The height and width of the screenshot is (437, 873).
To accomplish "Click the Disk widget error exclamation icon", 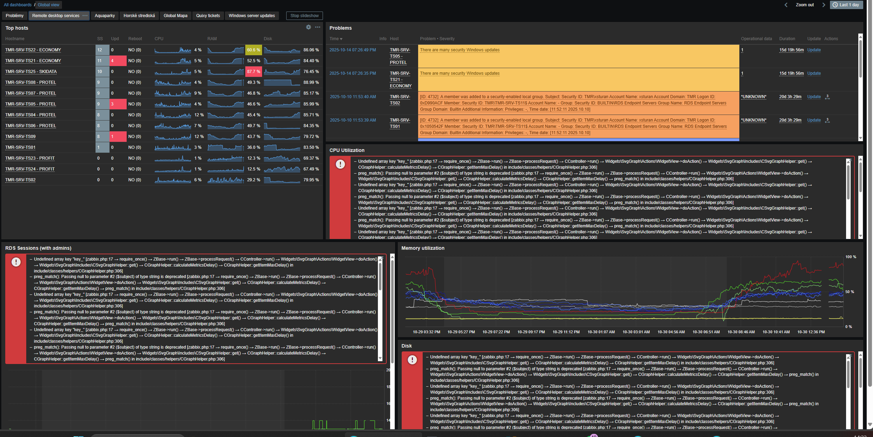I will pyautogui.click(x=412, y=360).
